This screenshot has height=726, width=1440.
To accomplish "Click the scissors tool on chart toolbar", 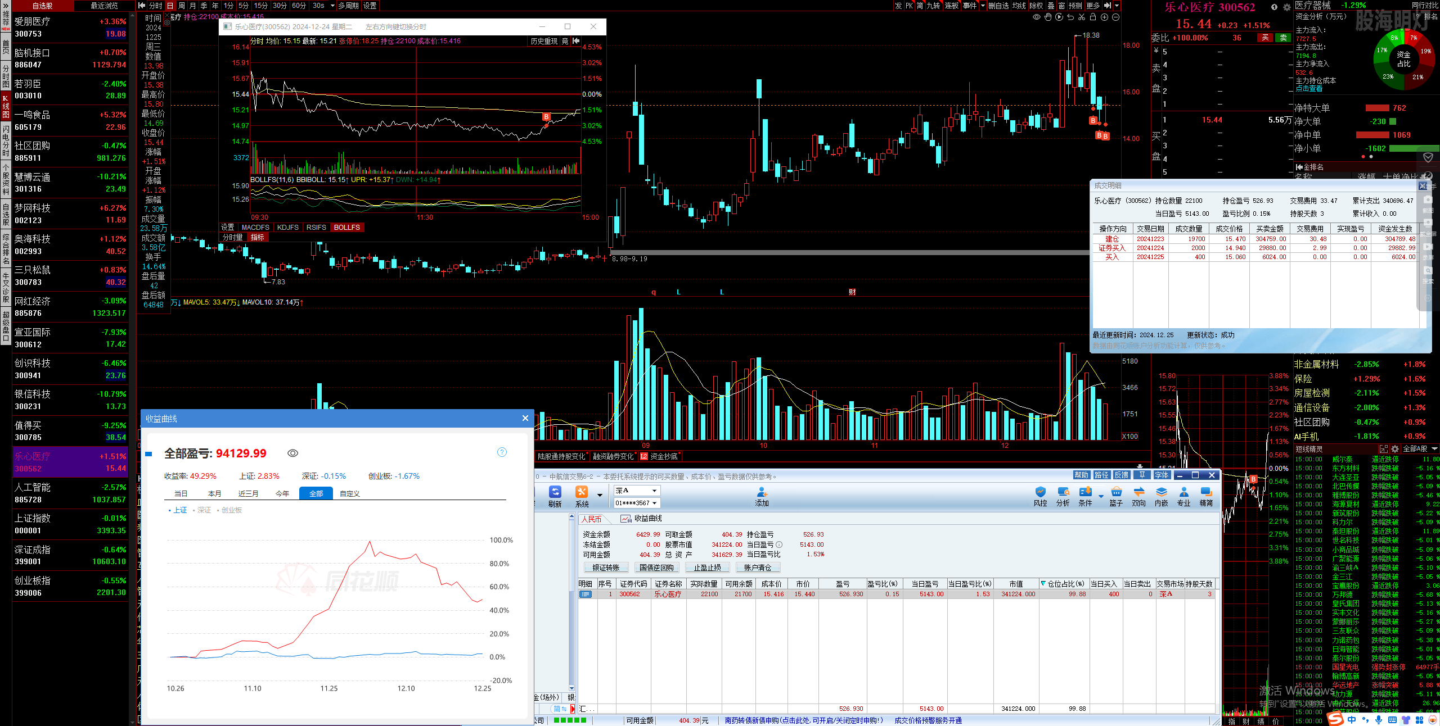I will click(x=1082, y=17).
